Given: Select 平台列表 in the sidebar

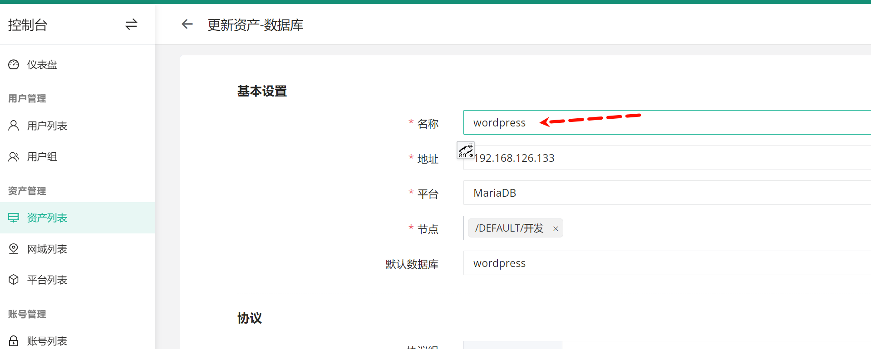Looking at the screenshot, I should click(x=47, y=280).
